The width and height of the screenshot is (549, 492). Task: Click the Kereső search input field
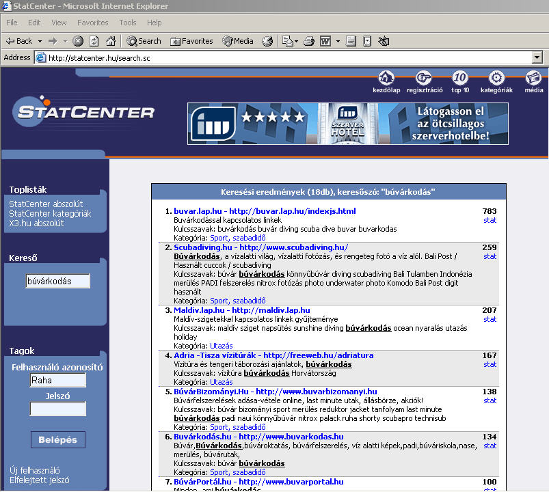pos(57,281)
